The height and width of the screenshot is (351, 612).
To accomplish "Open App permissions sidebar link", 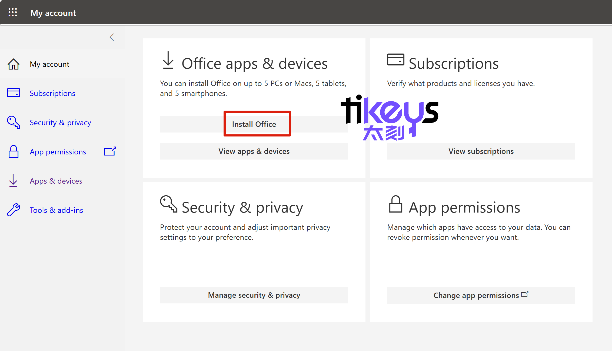I will click(x=58, y=152).
